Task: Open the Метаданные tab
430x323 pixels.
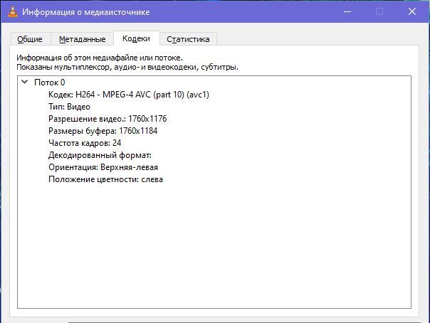Action: pyautogui.click(x=83, y=39)
